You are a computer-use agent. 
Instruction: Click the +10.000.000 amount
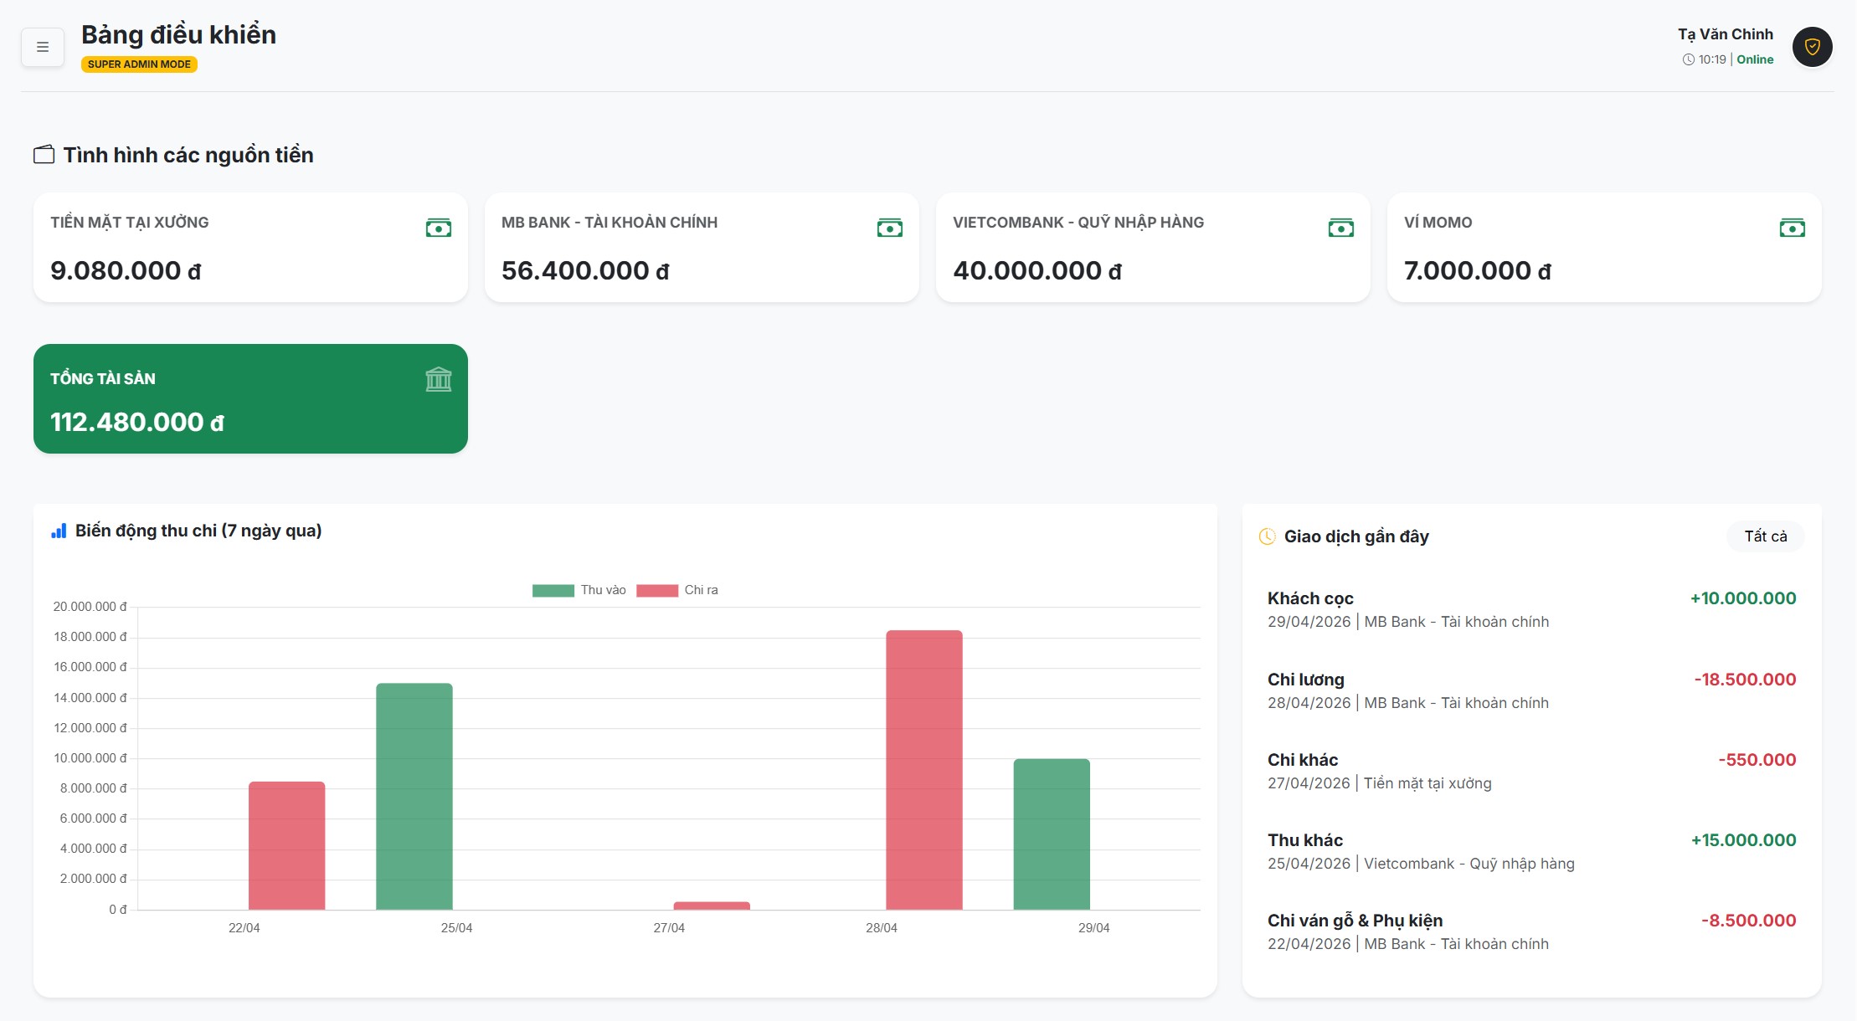(1743, 598)
